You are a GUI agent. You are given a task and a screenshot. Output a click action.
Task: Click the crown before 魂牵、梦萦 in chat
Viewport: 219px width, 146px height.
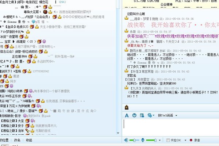[x=126, y=18]
